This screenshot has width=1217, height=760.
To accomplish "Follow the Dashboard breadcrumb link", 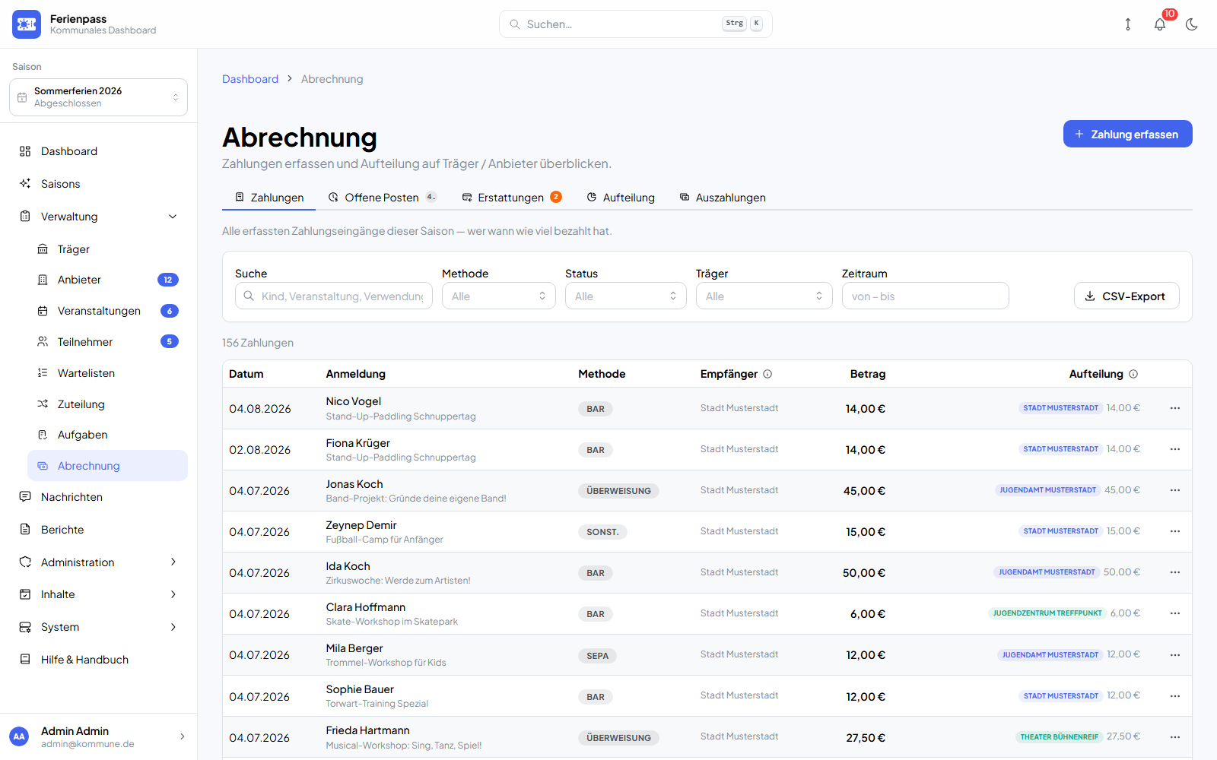I will point(250,79).
